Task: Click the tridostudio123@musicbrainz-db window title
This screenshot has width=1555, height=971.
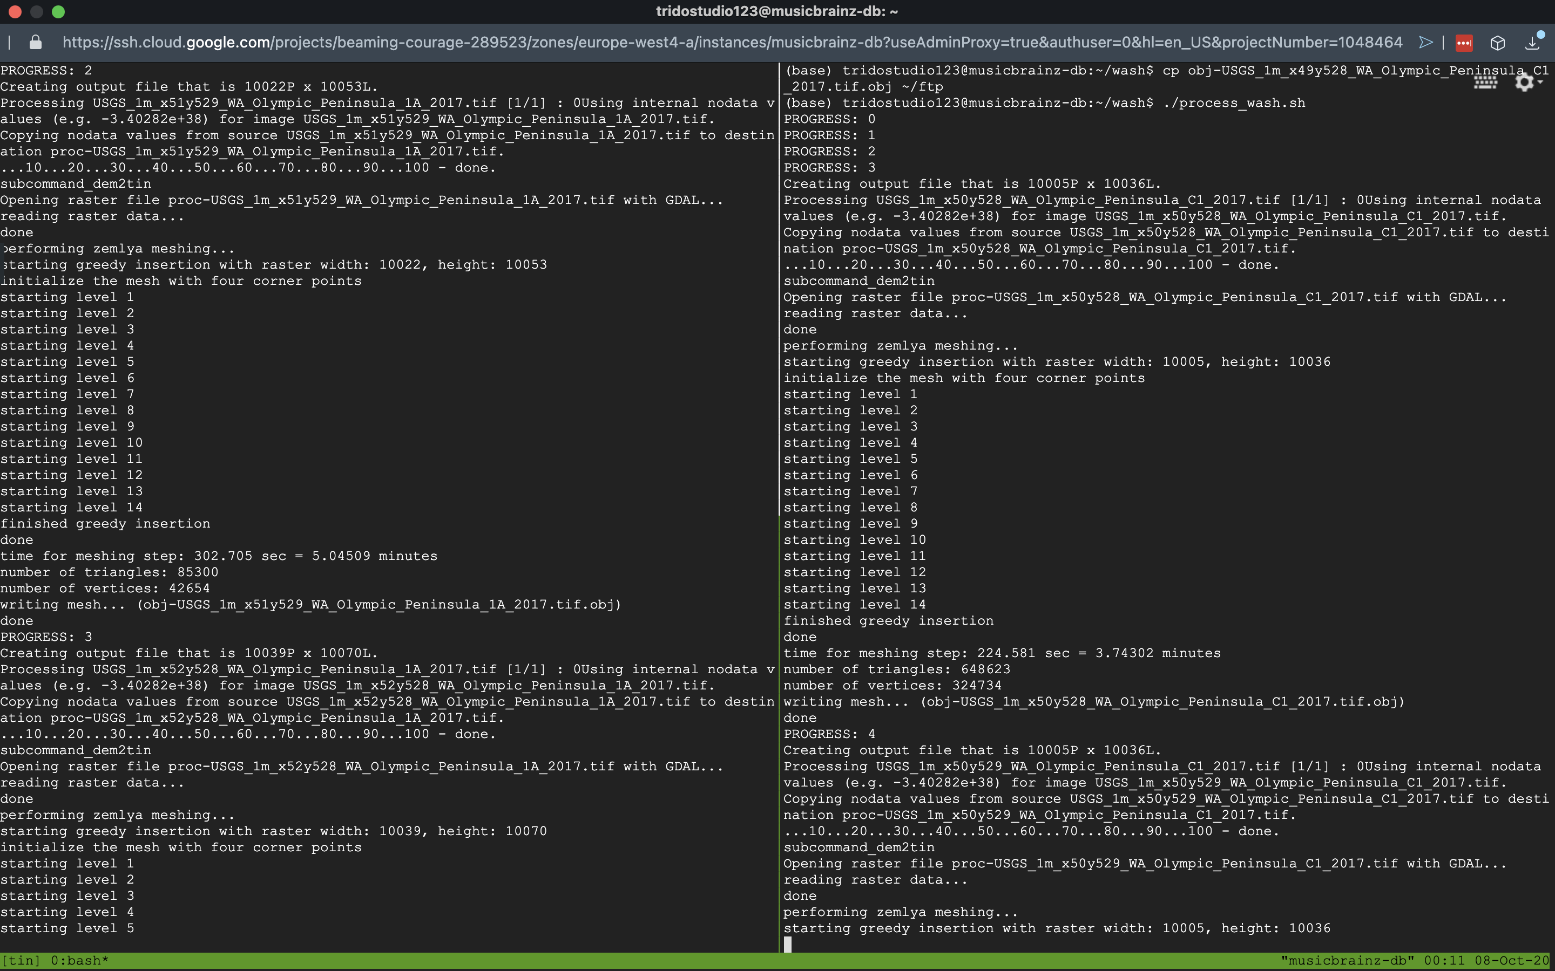Action: [x=776, y=11]
